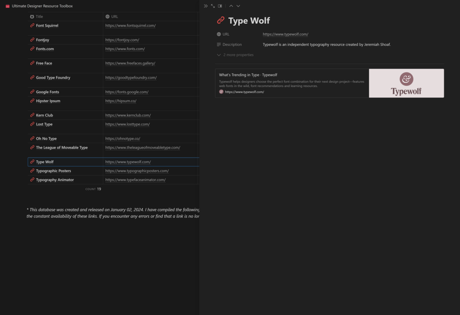Click the link icon for Font Squirrel row
The height and width of the screenshot is (315, 460).
[32, 26]
